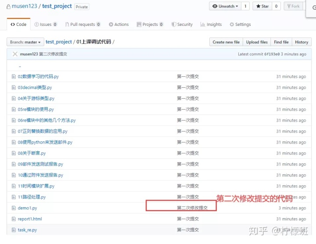Open file 07正则替换数据的应用.py
Screen dimensions: 316x244
[43, 131]
